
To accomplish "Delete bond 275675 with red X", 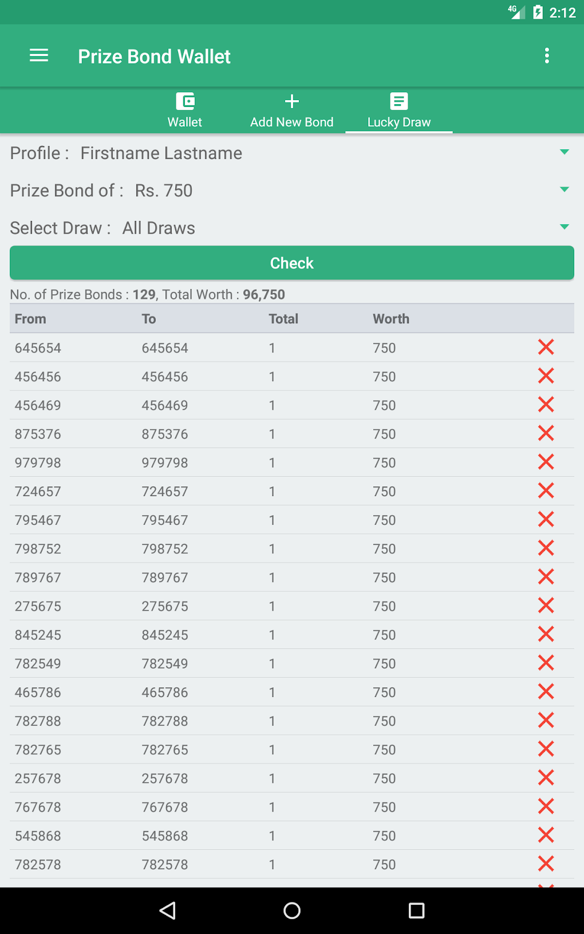I will [546, 605].
